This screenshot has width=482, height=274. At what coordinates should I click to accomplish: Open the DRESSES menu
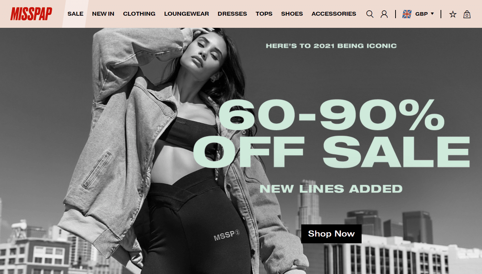[x=232, y=14]
